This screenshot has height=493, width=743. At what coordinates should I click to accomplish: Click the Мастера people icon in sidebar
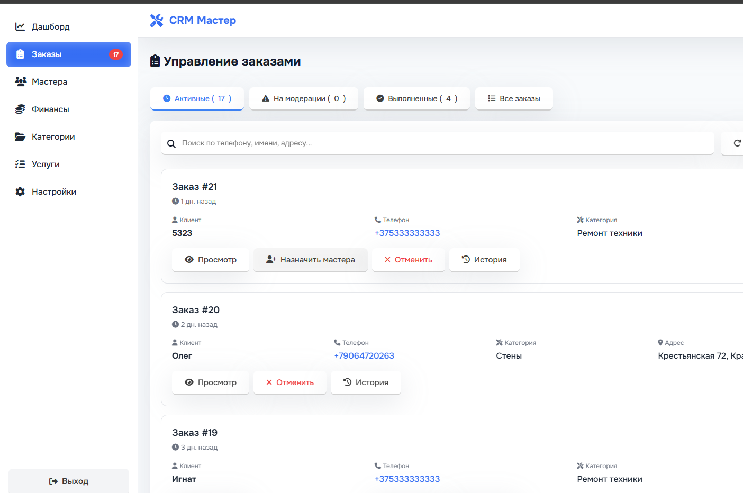tap(21, 81)
